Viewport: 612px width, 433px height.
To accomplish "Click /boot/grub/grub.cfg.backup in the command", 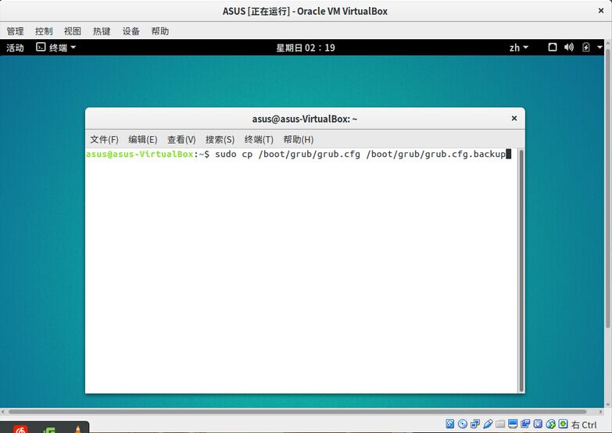I will 436,154.
